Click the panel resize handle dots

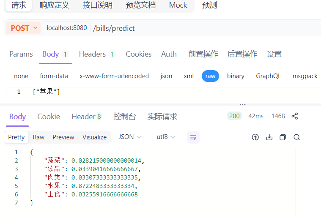(243, 105)
